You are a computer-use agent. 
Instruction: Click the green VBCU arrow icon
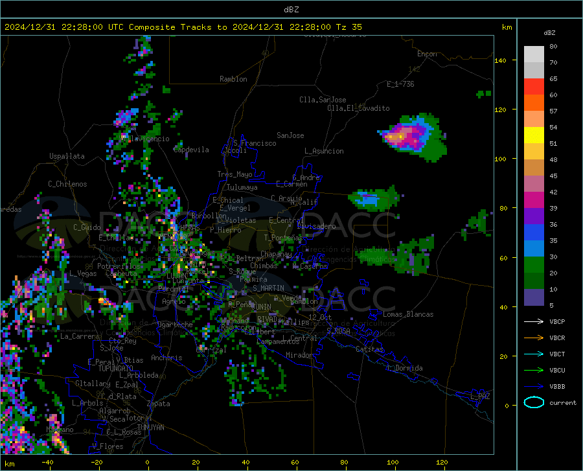(534, 371)
